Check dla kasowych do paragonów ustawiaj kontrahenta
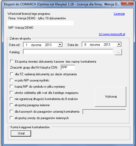Viewport: 136px width, 146px height. 11,112
